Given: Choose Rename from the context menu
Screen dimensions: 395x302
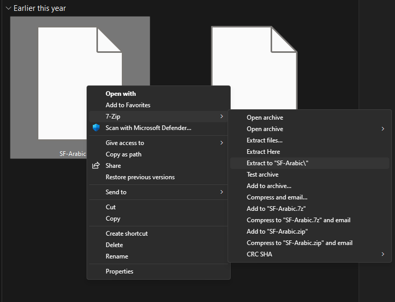Looking at the screenshot, I should 159,256.
